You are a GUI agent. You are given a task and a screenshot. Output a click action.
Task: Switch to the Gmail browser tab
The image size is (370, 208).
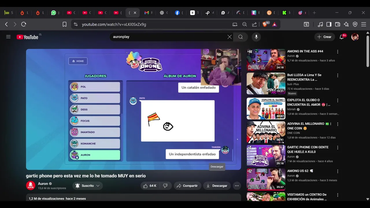tap(147, 13)
